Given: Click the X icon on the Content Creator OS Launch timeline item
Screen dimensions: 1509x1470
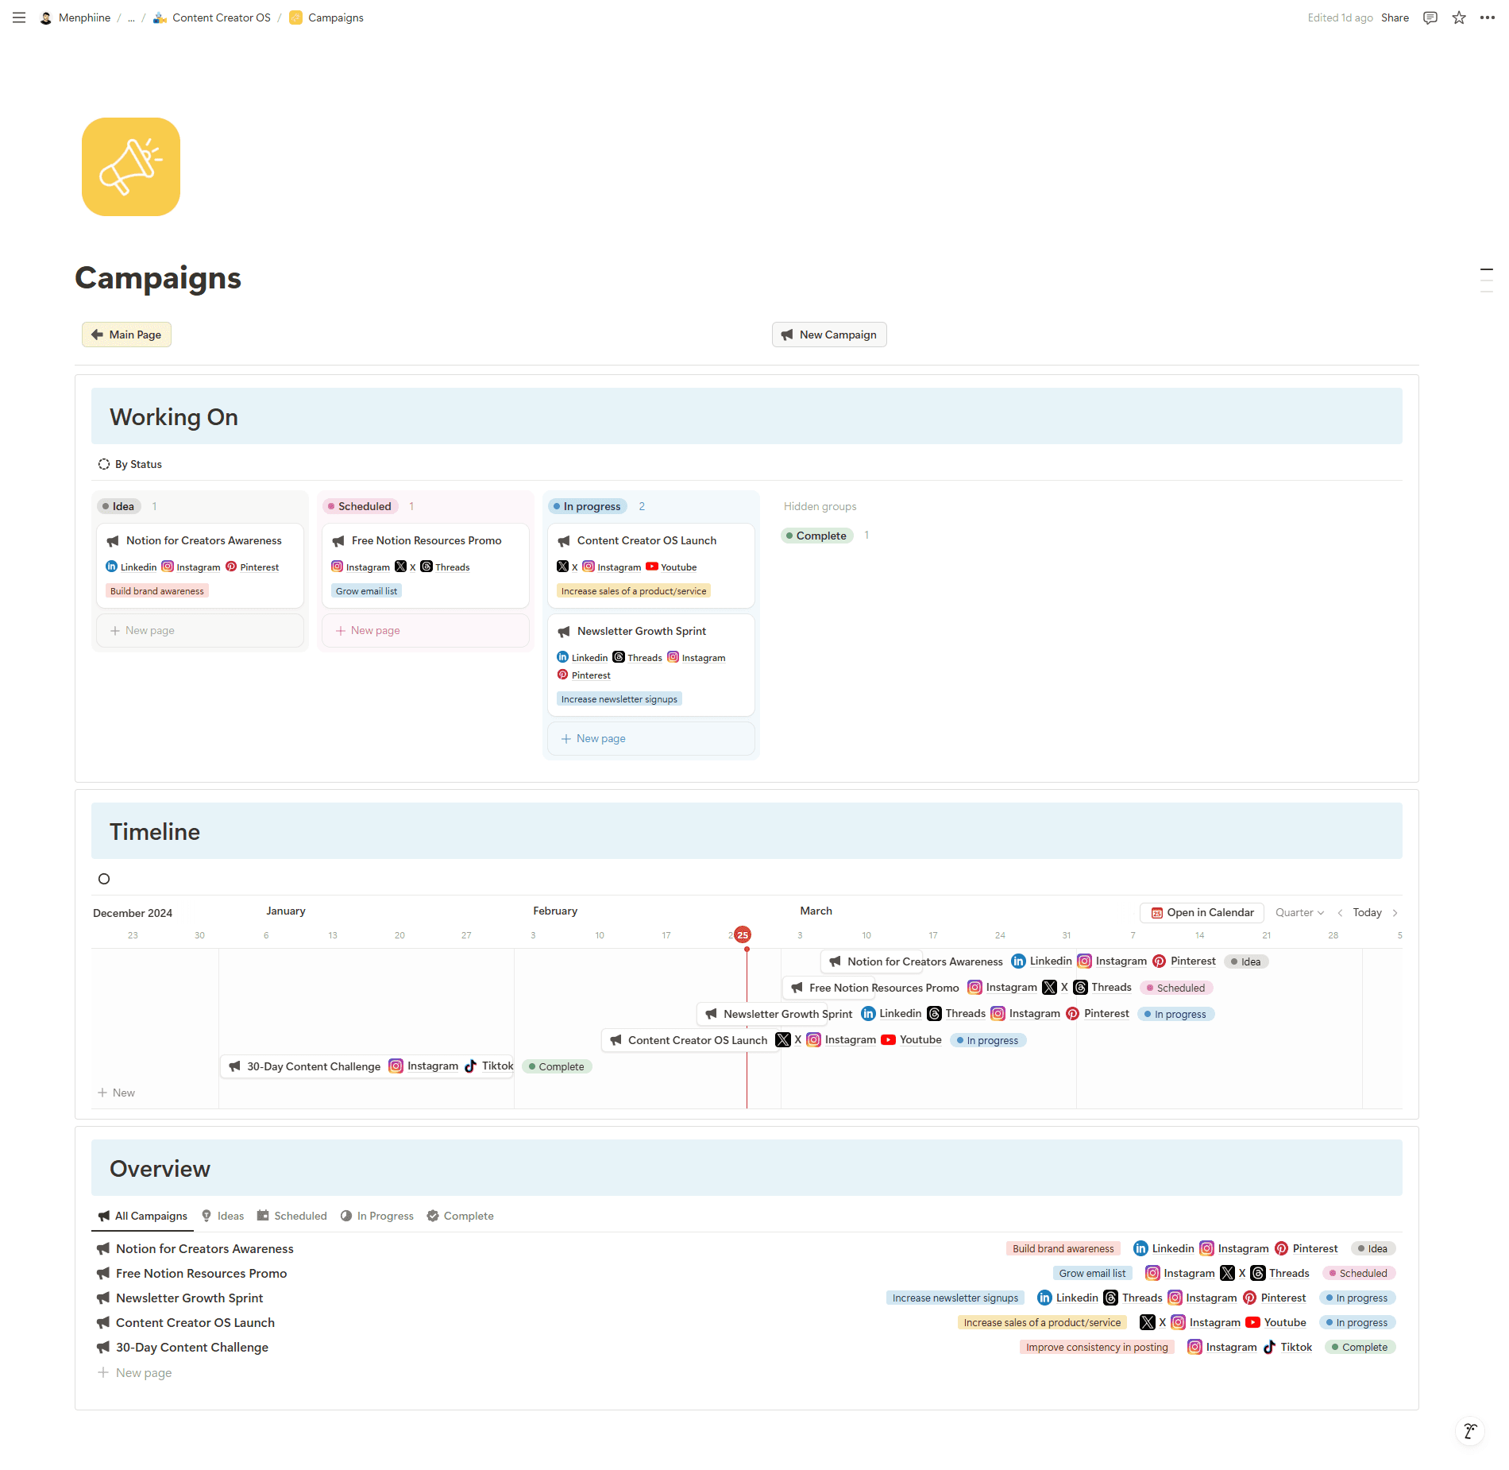Looking at the screenshot, I should click(x=783, y=1039).
